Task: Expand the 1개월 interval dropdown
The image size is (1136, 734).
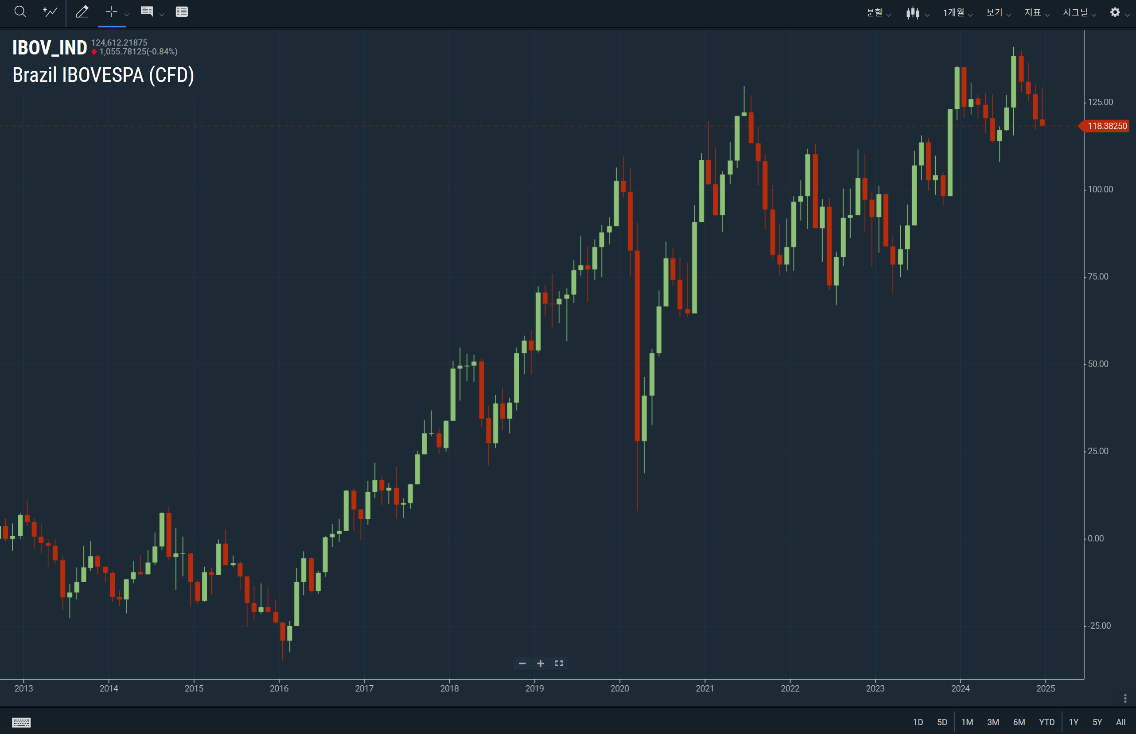Action: tap(957, 13)
